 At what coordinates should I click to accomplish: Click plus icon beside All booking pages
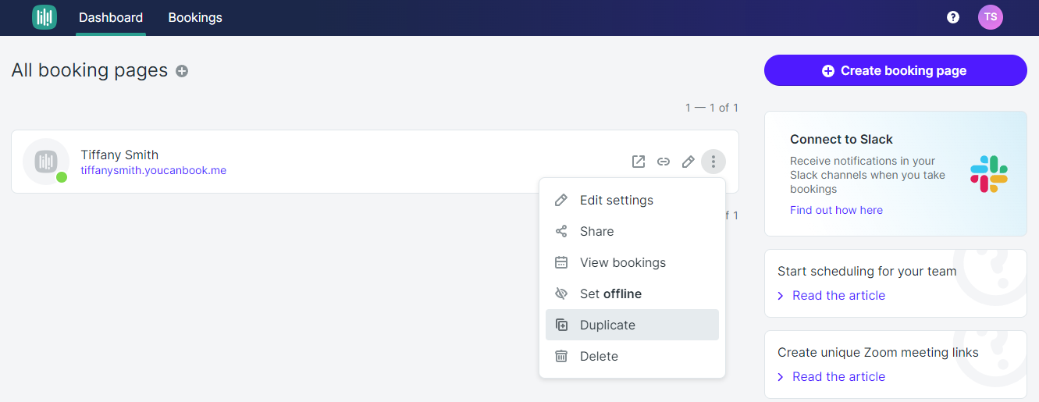(182, 71)
